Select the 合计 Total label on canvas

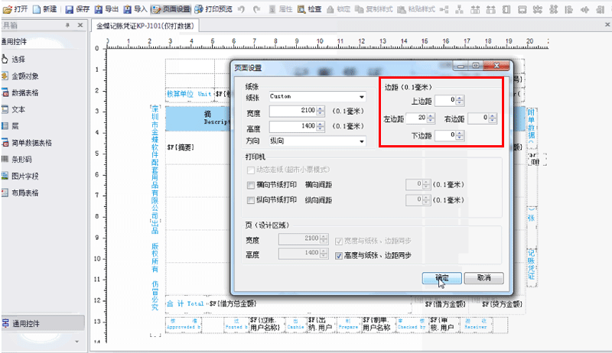(186, 303)
